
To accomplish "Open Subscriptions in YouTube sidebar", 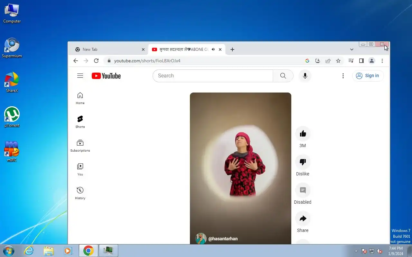I will pos(80,146).
